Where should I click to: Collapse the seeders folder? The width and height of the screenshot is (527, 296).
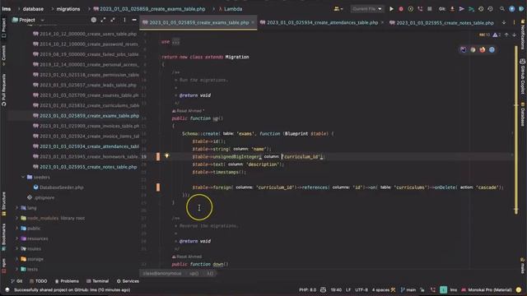(23, 178)
